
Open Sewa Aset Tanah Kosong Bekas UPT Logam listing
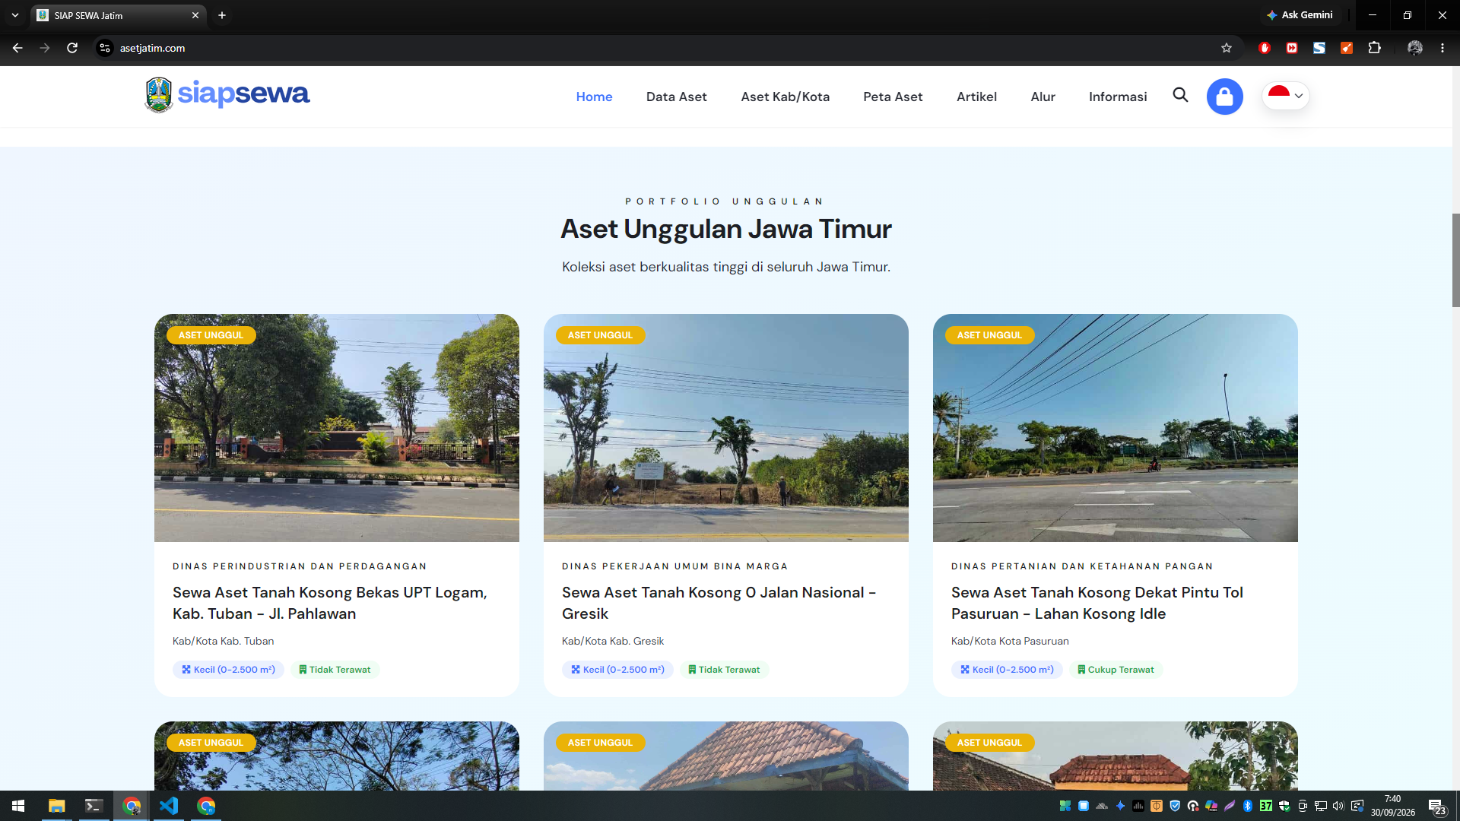[329, 603]
